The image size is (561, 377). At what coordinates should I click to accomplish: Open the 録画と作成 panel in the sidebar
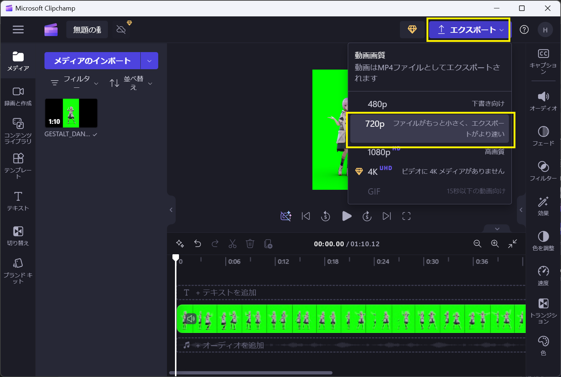(x=17, y=95)
